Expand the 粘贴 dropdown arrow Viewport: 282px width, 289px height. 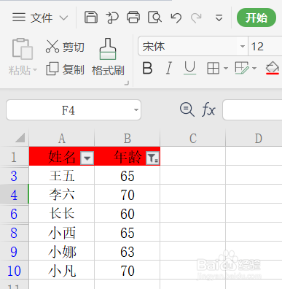[x=35, y=70]
